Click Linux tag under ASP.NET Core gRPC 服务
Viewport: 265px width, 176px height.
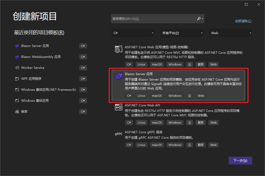click(141, 145)
